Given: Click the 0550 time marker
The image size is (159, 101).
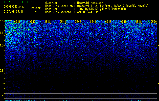Looking at the screenshot, I should [154, 22].
